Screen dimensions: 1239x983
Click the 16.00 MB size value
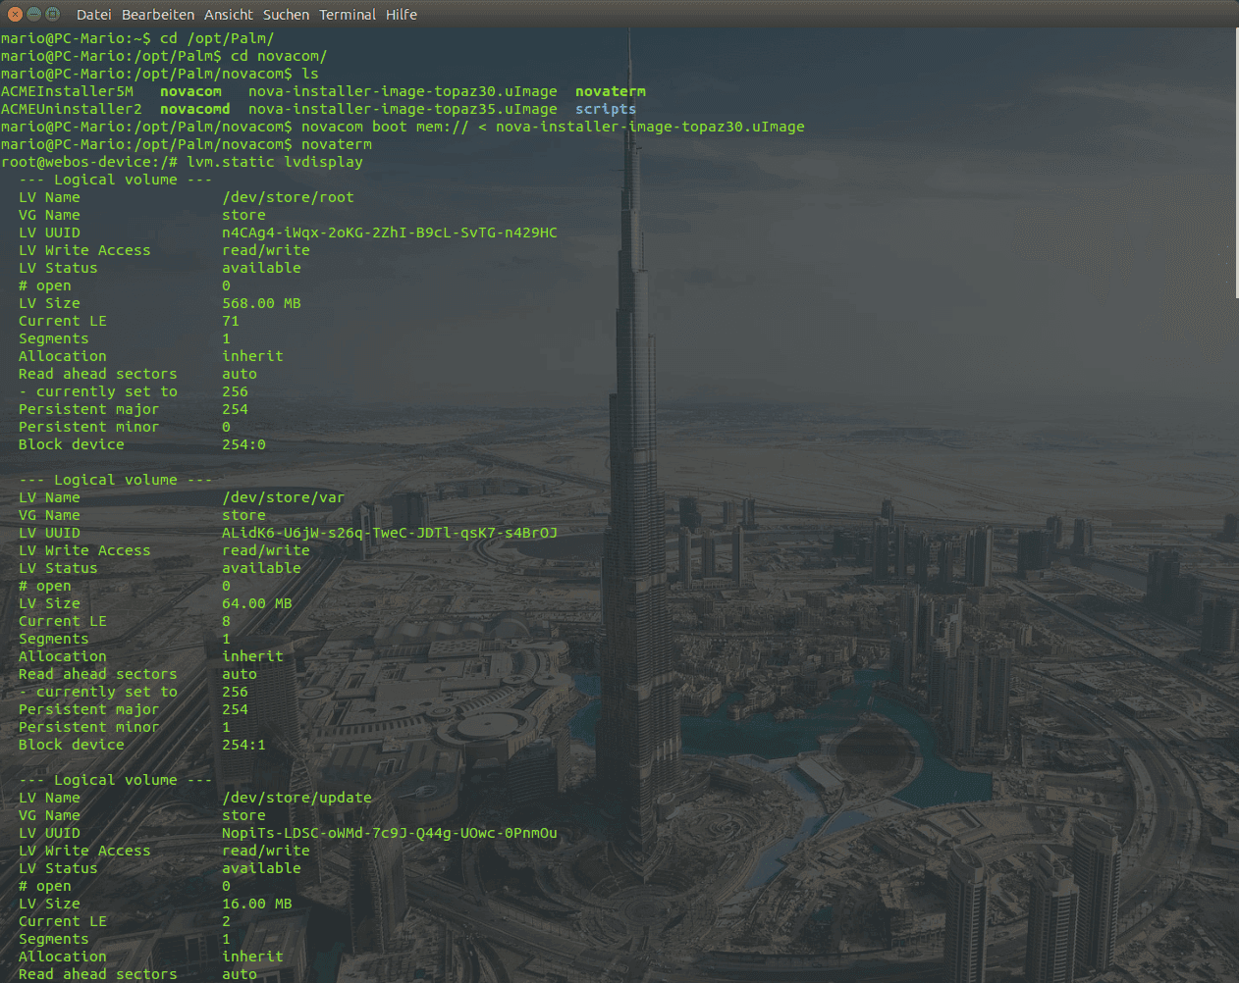pos(257,904)
